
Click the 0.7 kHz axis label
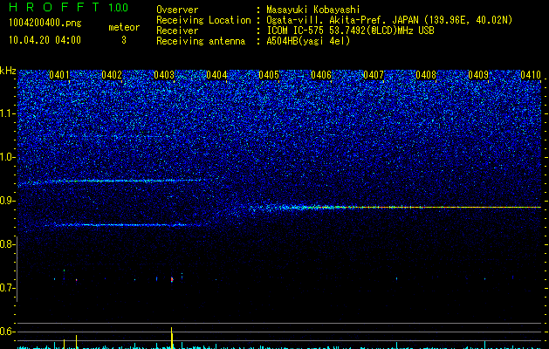(x=8, y=288)
